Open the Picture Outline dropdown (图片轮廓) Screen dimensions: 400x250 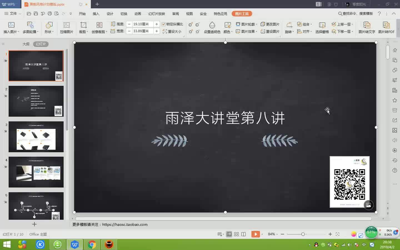click(246, 24)
